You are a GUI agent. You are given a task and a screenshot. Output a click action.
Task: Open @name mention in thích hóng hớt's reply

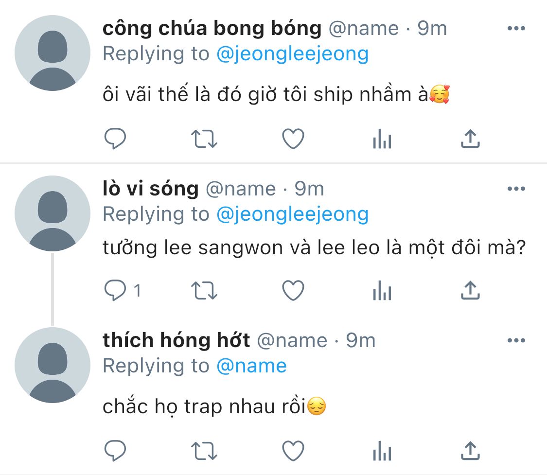[251, 366]
